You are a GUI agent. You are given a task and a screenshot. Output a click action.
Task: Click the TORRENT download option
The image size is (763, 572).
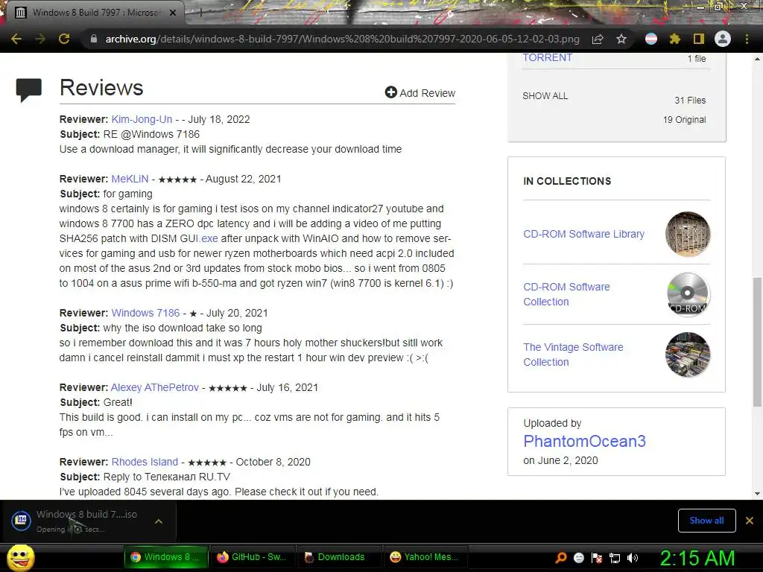pyautogui.click(x=548, y=58)
